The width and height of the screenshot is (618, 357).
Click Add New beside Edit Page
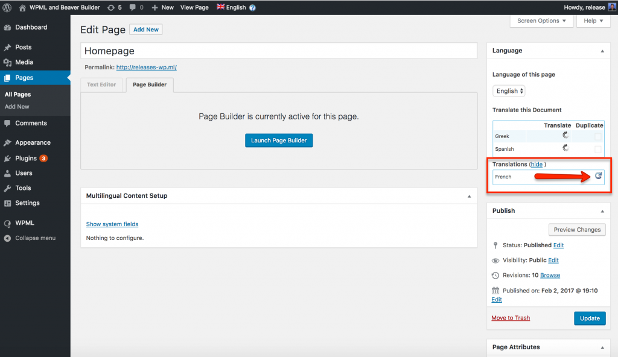[146, 30]
